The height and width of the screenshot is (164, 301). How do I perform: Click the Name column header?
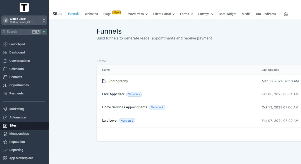(106, 70)
